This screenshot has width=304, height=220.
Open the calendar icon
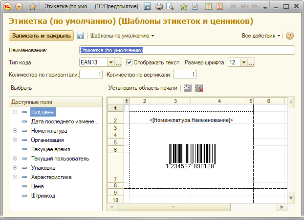tap(219, 7)
